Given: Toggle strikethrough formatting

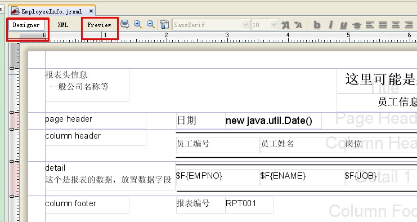Looking at the screenshot, I should pyautogui.click(x=356, y=25).
